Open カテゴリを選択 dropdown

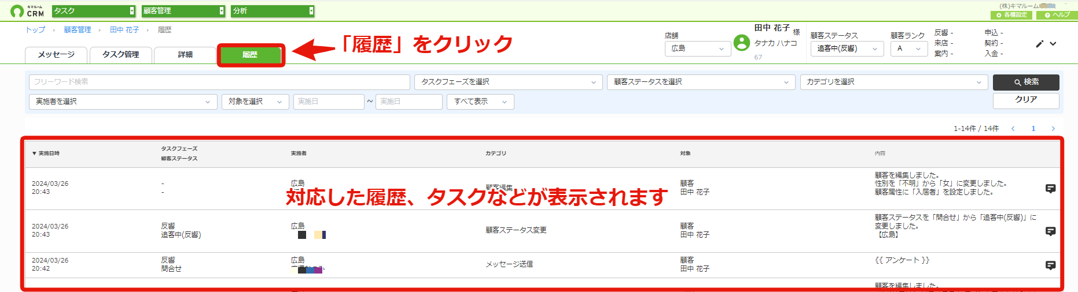[894, 82]
